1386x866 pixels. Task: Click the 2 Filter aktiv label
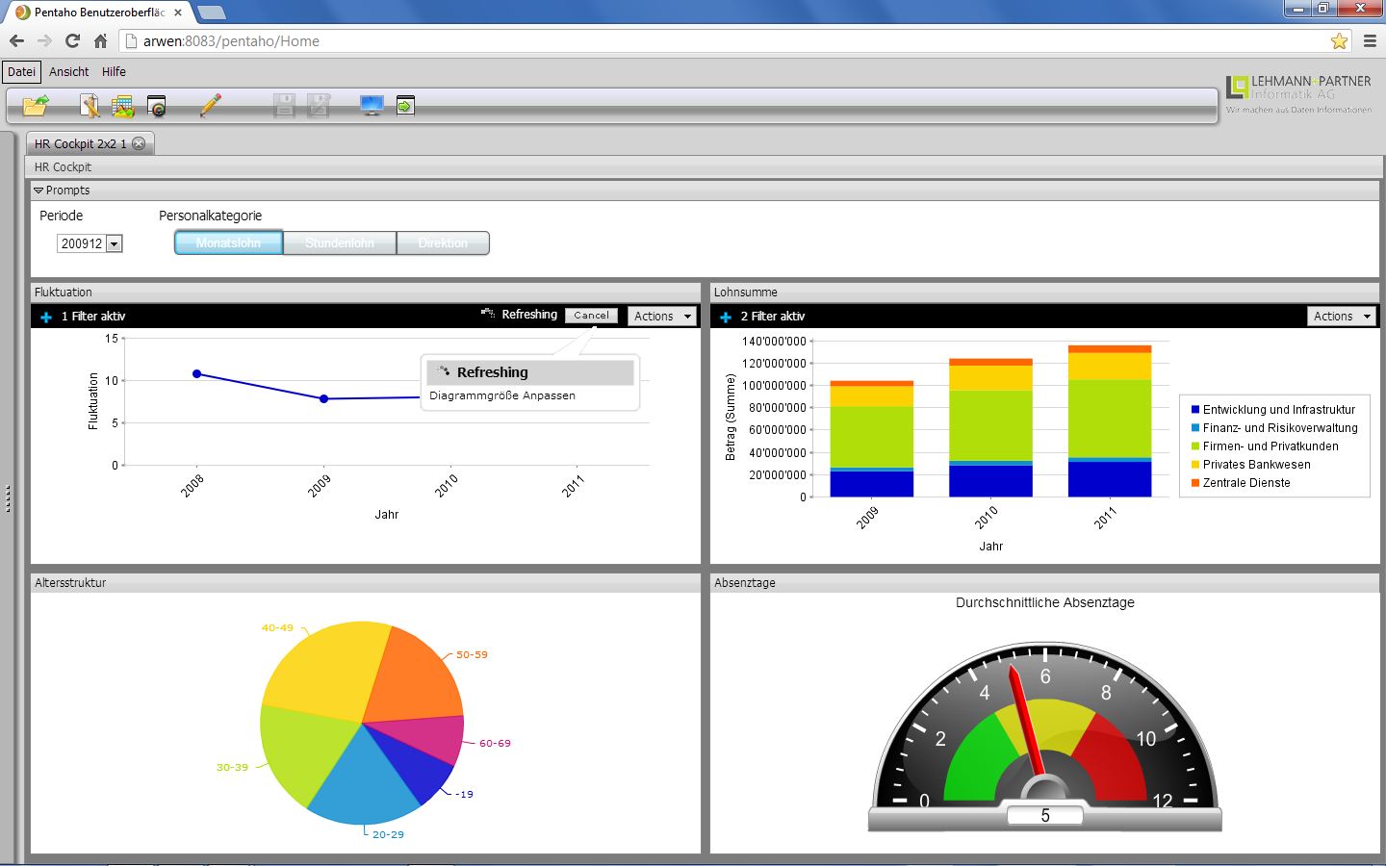tap(773, 317)
